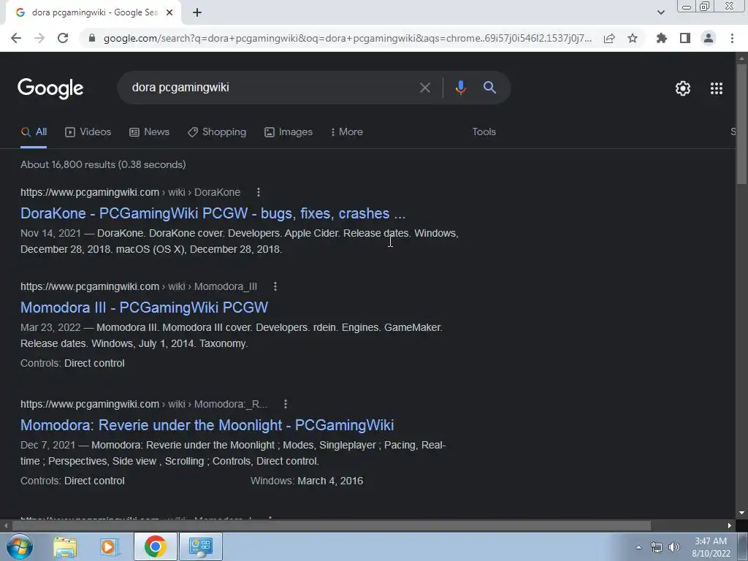The image size is (748, 561).
Task: Go to the Google logo homepage
Action: click(x=50, y=88)
